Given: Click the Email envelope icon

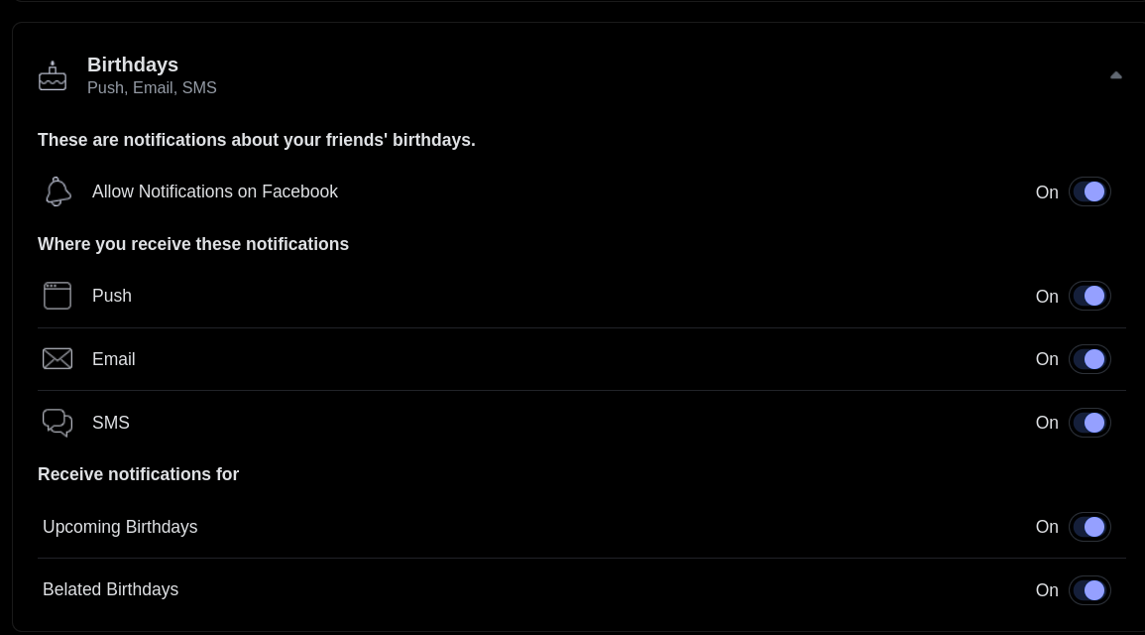Looking at the screenshot, I should point(57,359).
